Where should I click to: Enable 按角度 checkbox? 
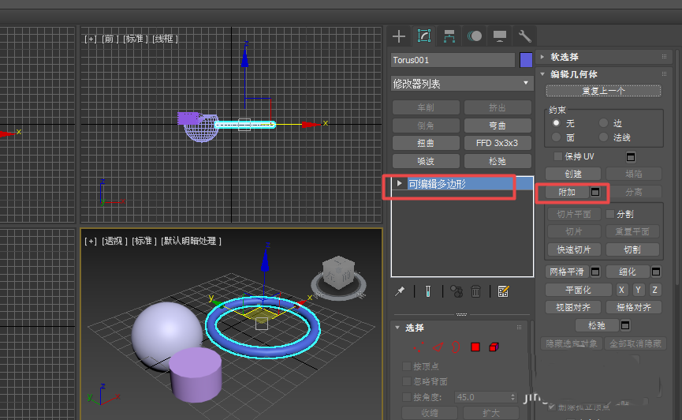click(407, 397)
